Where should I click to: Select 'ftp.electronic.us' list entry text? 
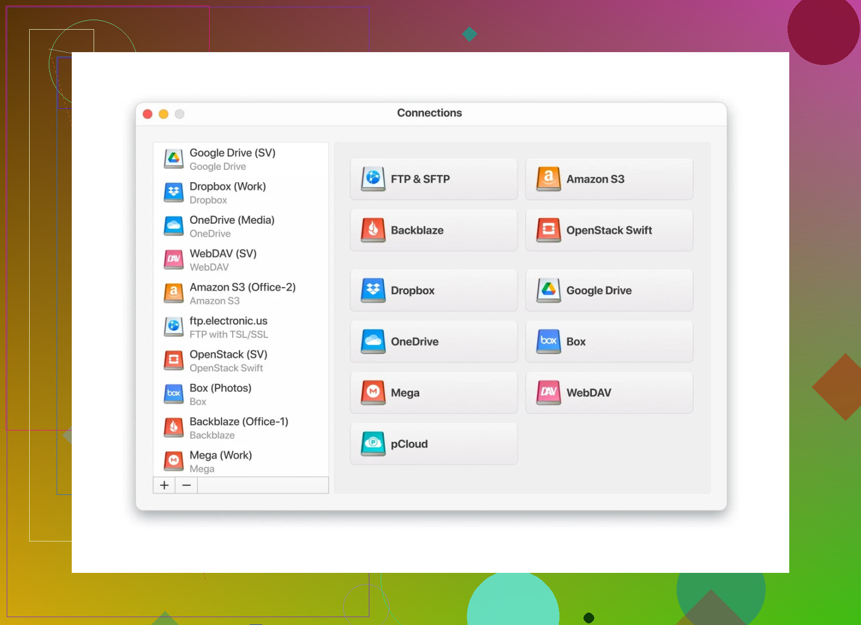tap(229, 321)
